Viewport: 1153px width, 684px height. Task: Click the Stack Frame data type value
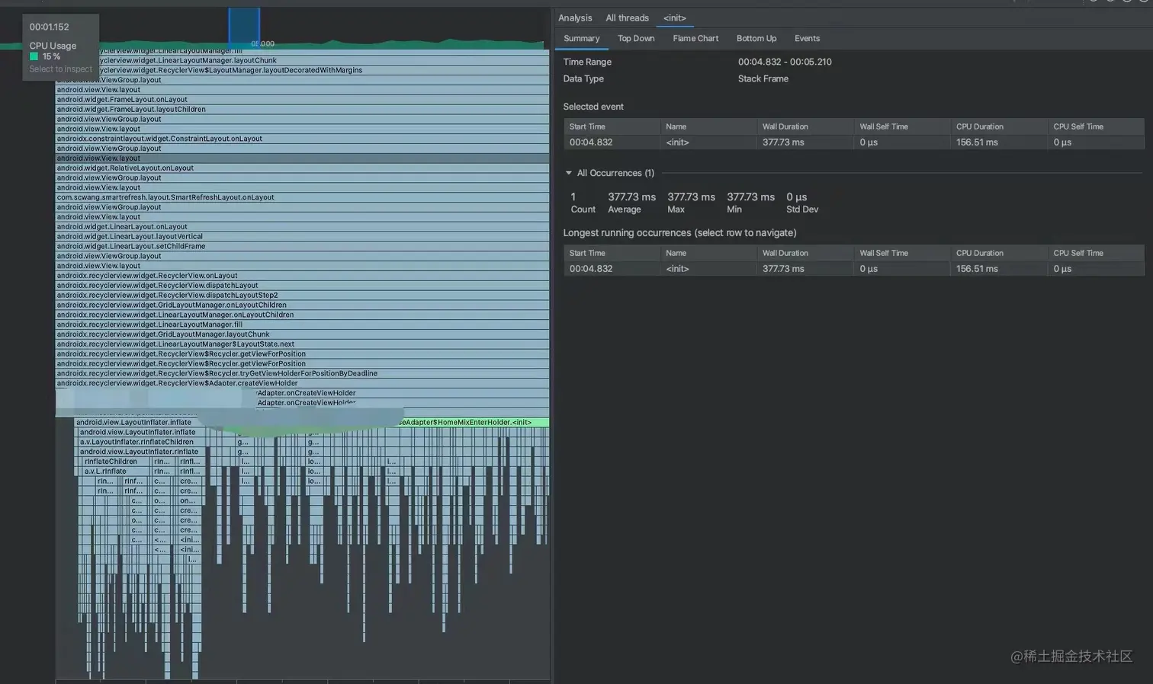coord(763,78)
